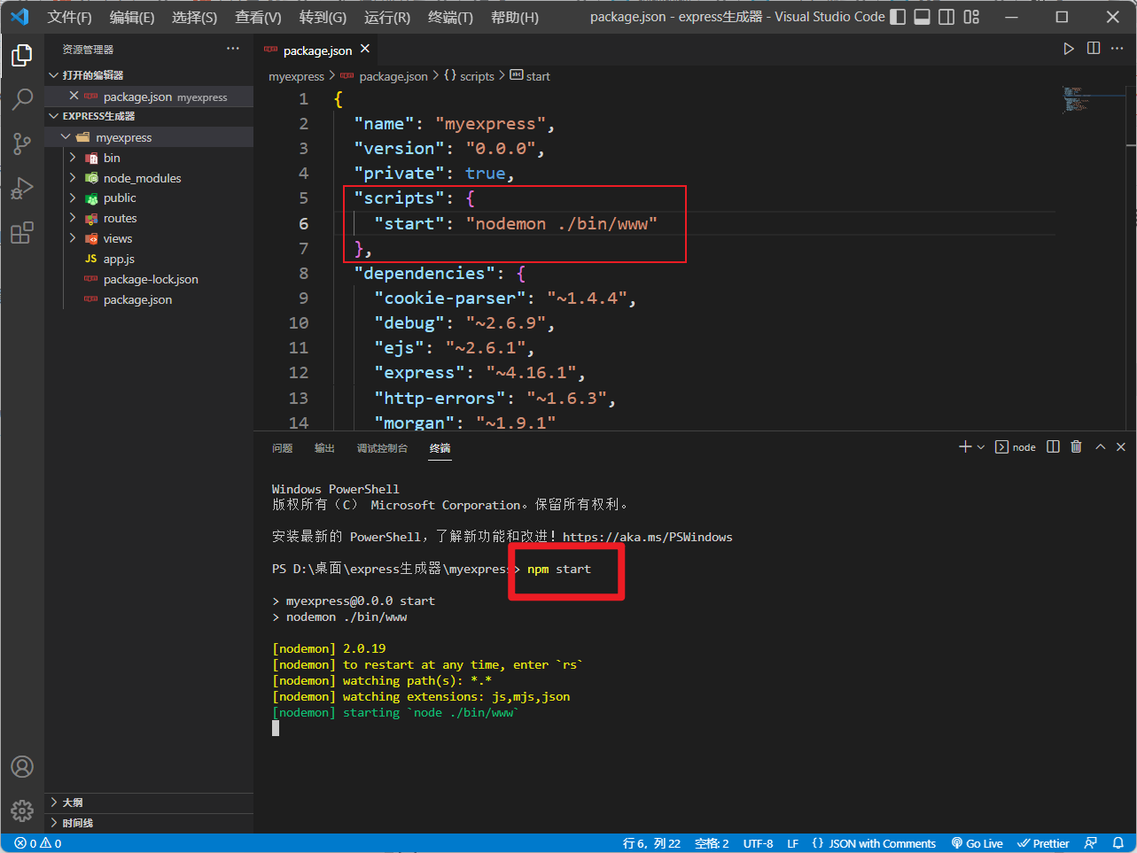Click 行 6, 列 22 cursor position

tap(651, 843)
